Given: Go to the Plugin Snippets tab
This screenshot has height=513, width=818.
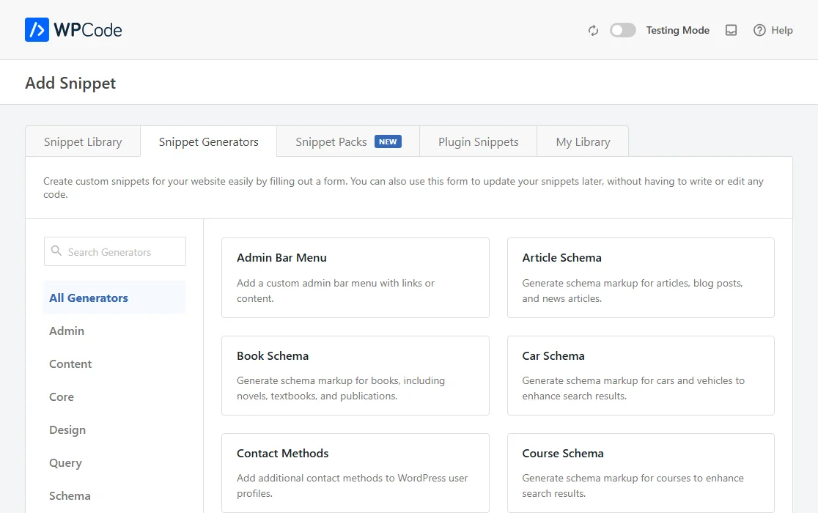Looking at the screenshot, I should pyautogui.click(x=479, y=141).
